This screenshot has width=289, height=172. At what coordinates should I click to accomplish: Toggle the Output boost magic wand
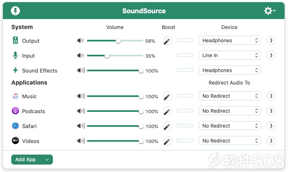point(168,41)
